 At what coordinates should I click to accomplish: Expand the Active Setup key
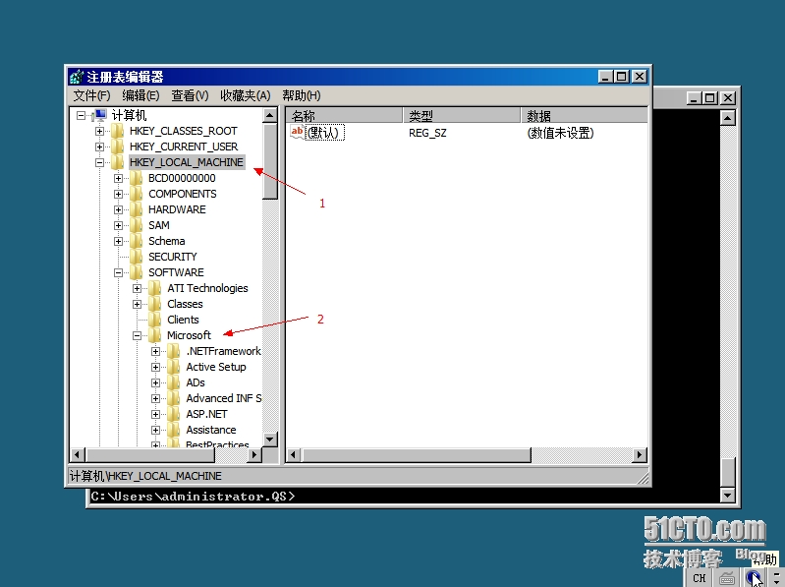click(155, 367)
